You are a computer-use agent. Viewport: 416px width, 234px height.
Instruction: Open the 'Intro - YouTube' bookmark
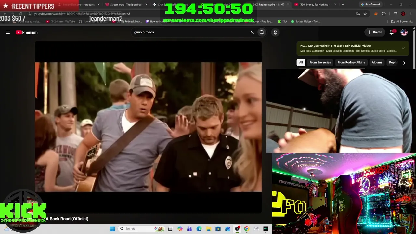tap(61, 22)
